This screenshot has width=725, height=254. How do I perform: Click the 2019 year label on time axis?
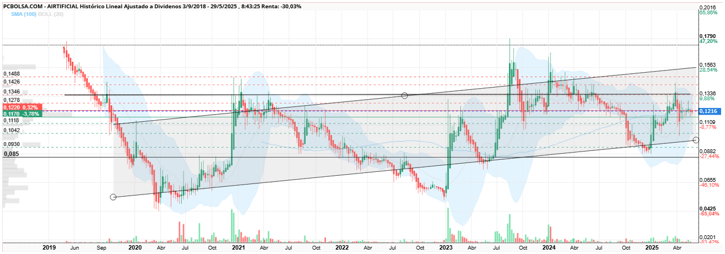[x=50, y=248]
